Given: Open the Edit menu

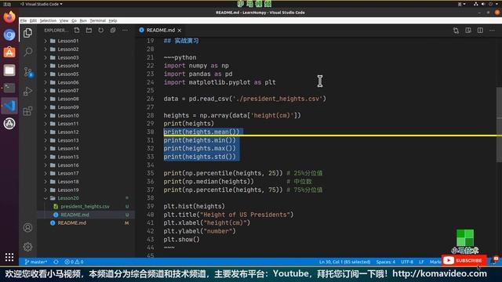Looking at the screenshot, I should [x=33, y=20].
